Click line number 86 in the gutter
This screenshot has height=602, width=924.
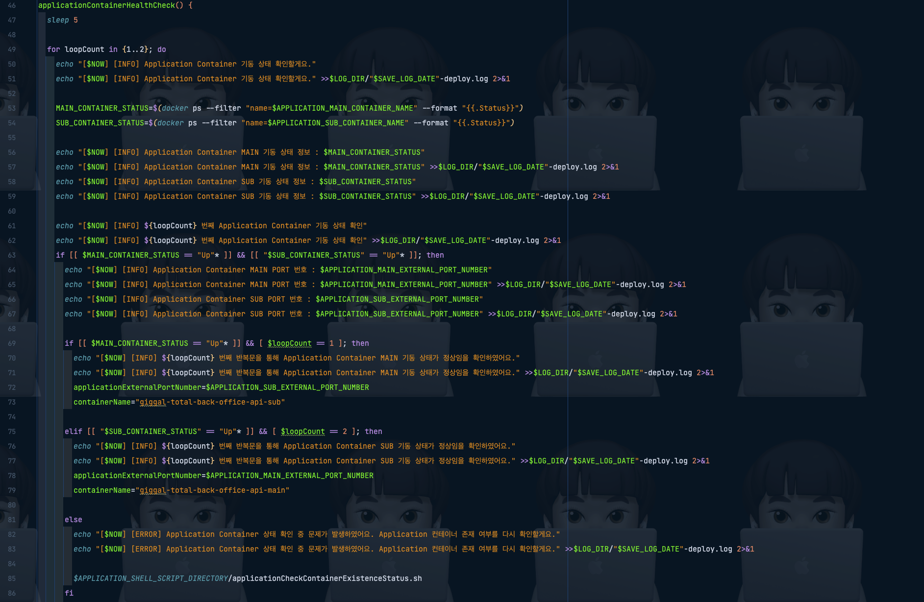click(12, 593)
